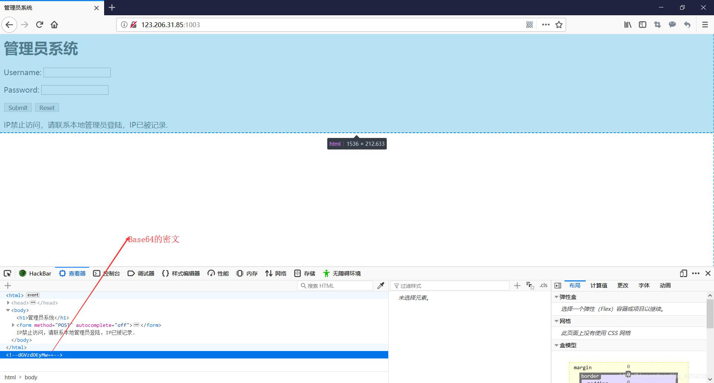The width and height of the screenshot is (714, 383).
Task: Open the 存储 storage tab
Action: coord(305,273)
